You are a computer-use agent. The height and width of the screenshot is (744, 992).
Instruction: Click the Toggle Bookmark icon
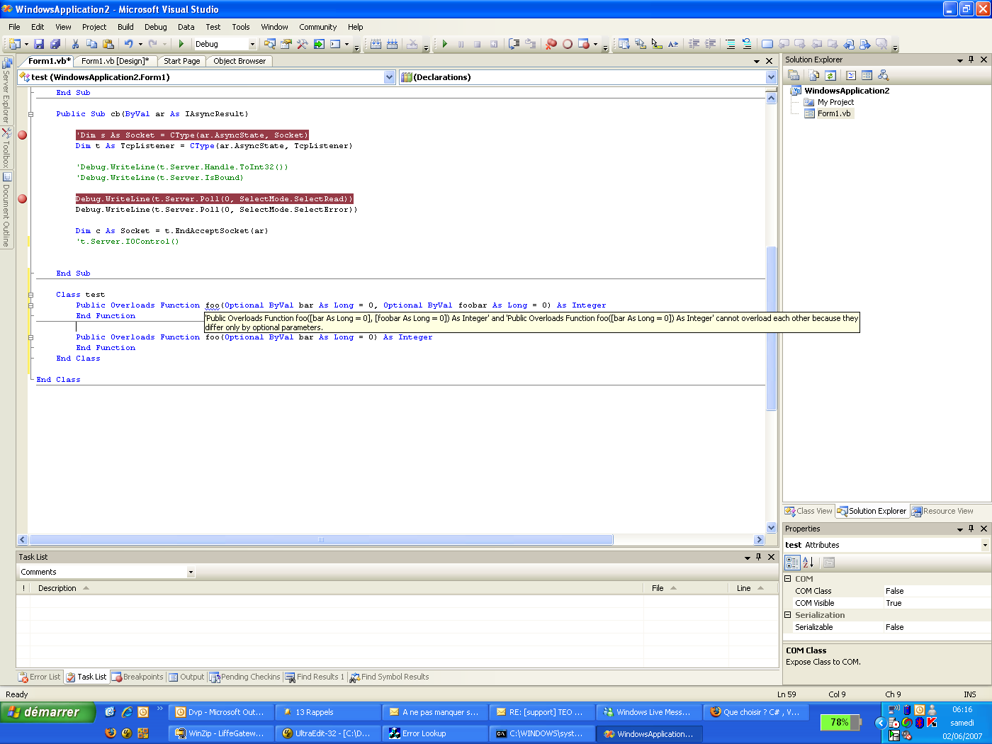click(x=767, y=44)
